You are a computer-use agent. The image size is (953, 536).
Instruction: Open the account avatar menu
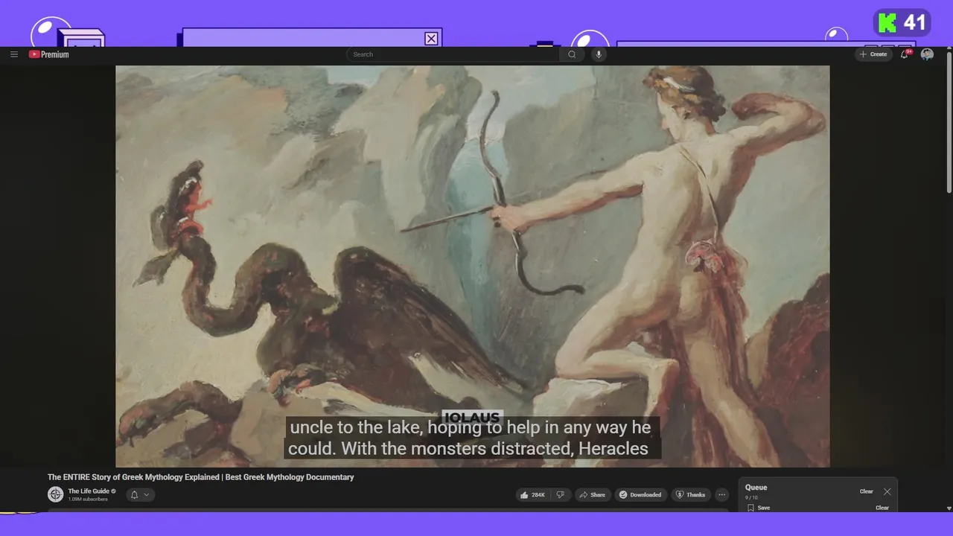tap(927, 54)
